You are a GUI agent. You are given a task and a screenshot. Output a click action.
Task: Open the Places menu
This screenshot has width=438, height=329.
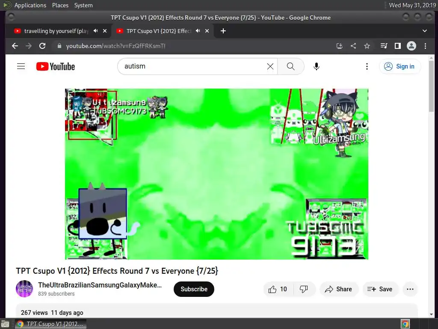pyautogui.click(x=60, y=5)
